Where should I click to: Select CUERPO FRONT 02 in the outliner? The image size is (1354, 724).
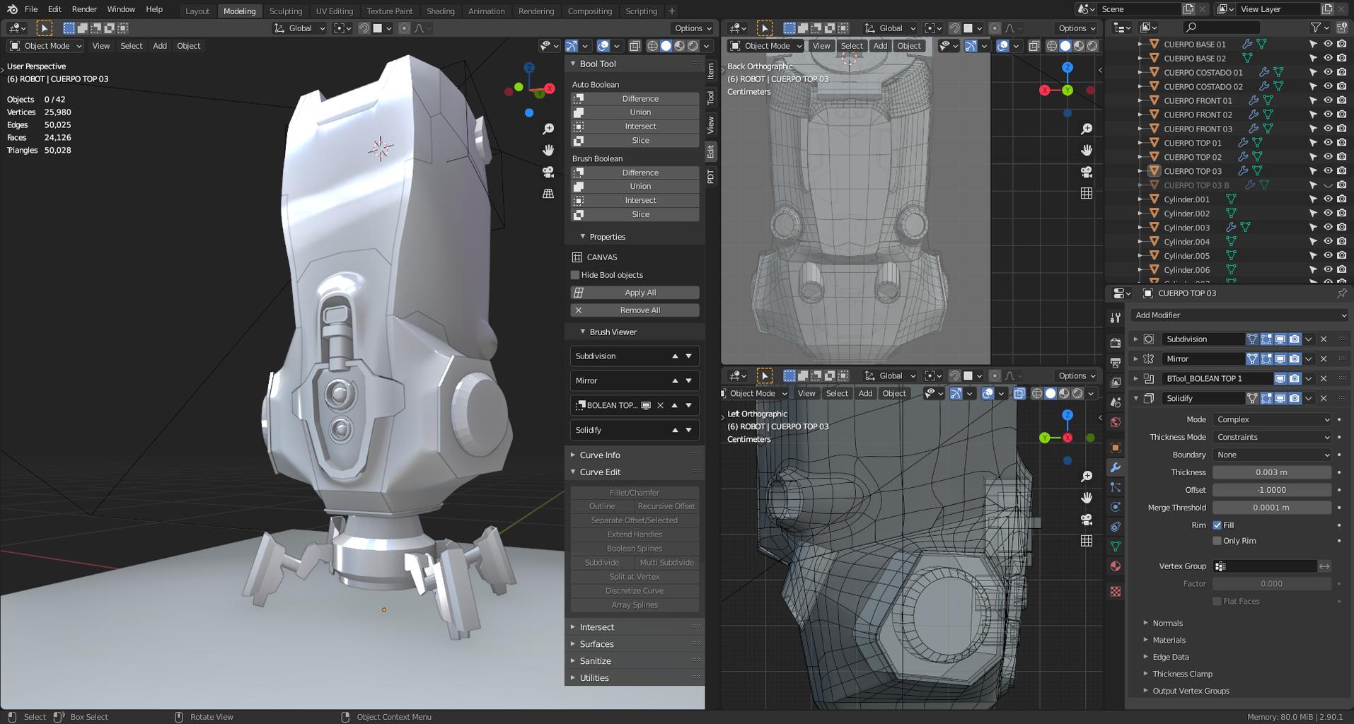tap(1198, 115)
